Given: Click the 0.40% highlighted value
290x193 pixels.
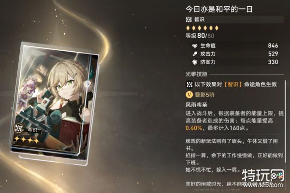Looking at the screenshot, I should click(x=194, y=128).
